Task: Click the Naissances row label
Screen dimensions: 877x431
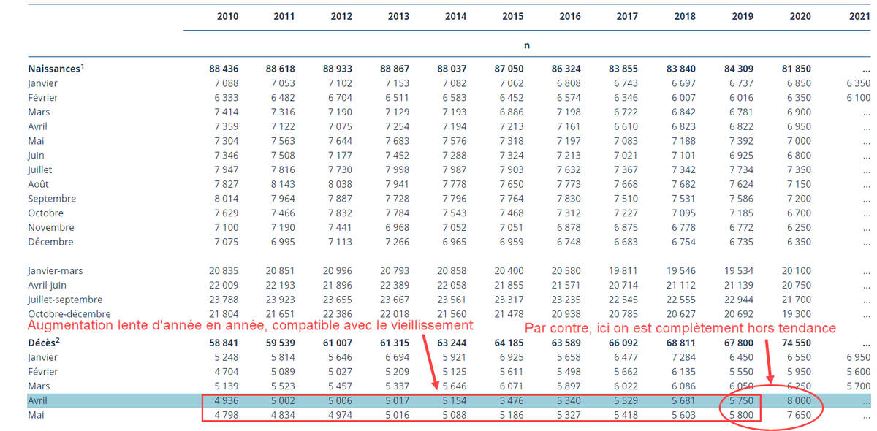Action: click(56, 69)
